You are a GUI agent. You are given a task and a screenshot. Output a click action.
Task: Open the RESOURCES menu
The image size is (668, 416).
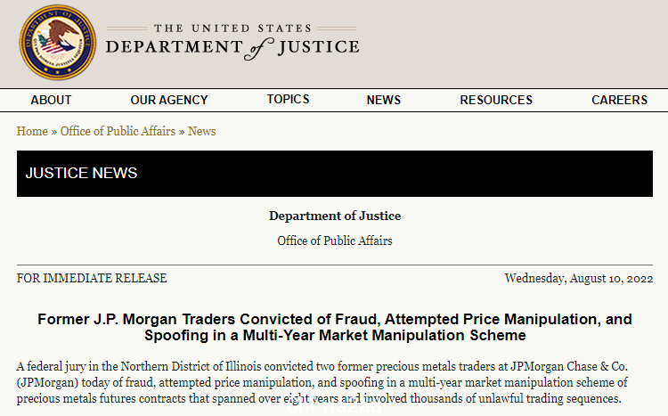pos(496,100)
